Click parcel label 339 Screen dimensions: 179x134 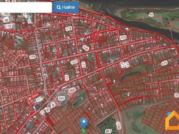coord(32,57)
